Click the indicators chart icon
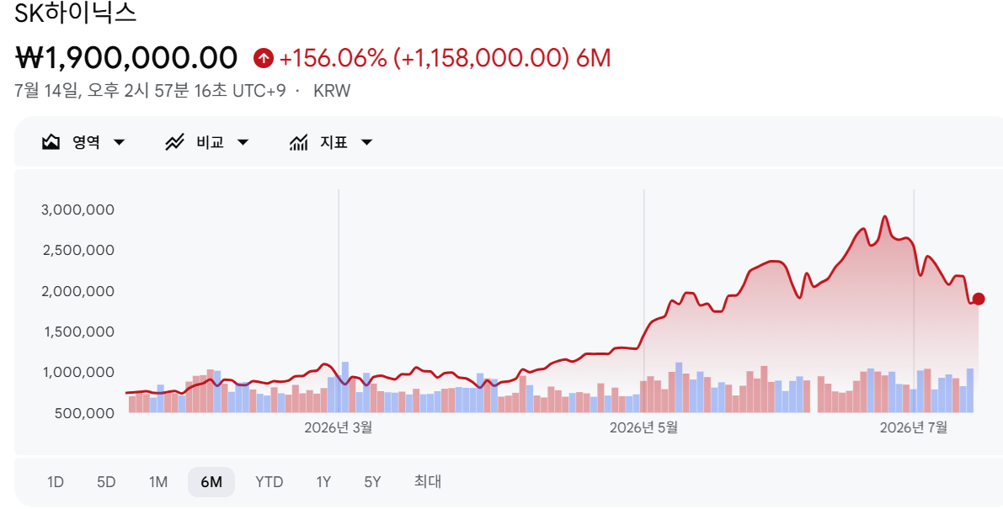The width and height of the screenshot is (1003, 509). point(299,142)
